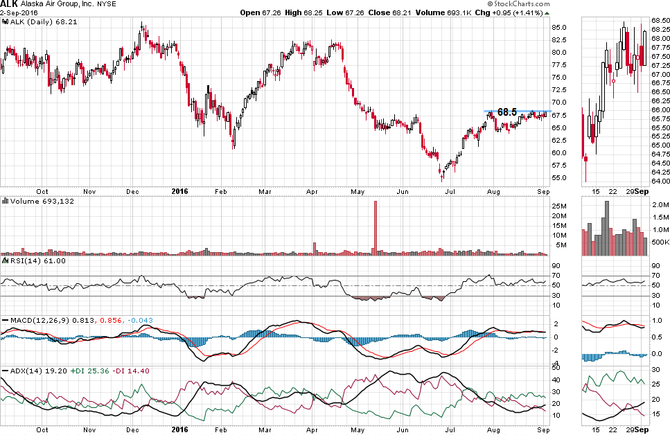
Task: Click the 55.0 price axis label
Action: tap(559, 178)
